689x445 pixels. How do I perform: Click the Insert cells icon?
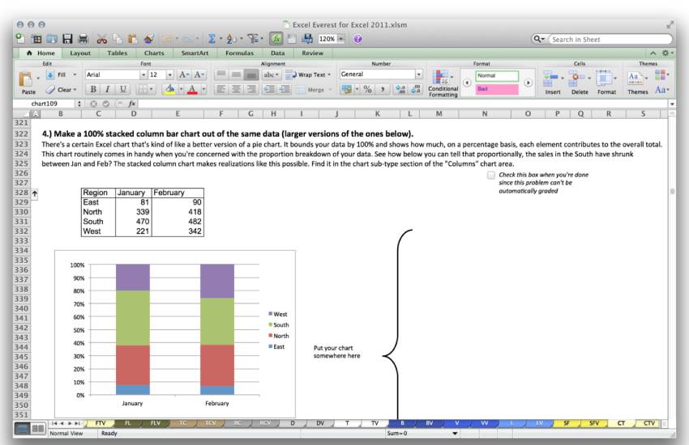[x=550, y=78]
